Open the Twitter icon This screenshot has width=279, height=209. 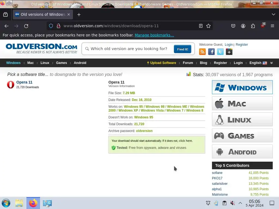(220, 52)
